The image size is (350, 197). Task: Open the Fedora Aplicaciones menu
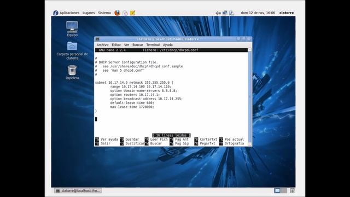click(x=66, y=13)
